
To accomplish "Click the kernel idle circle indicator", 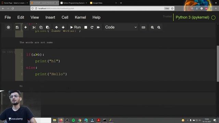I will tap(213, 17).
